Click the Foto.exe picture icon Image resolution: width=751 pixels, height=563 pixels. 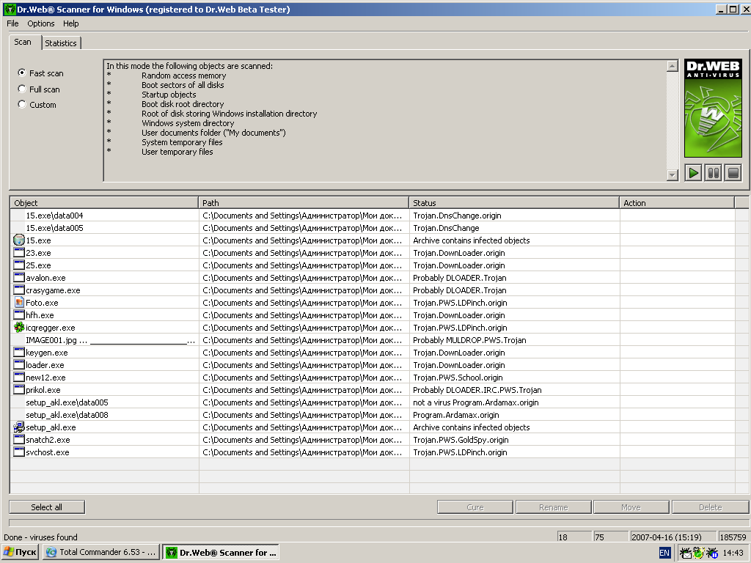click(18, 303)
